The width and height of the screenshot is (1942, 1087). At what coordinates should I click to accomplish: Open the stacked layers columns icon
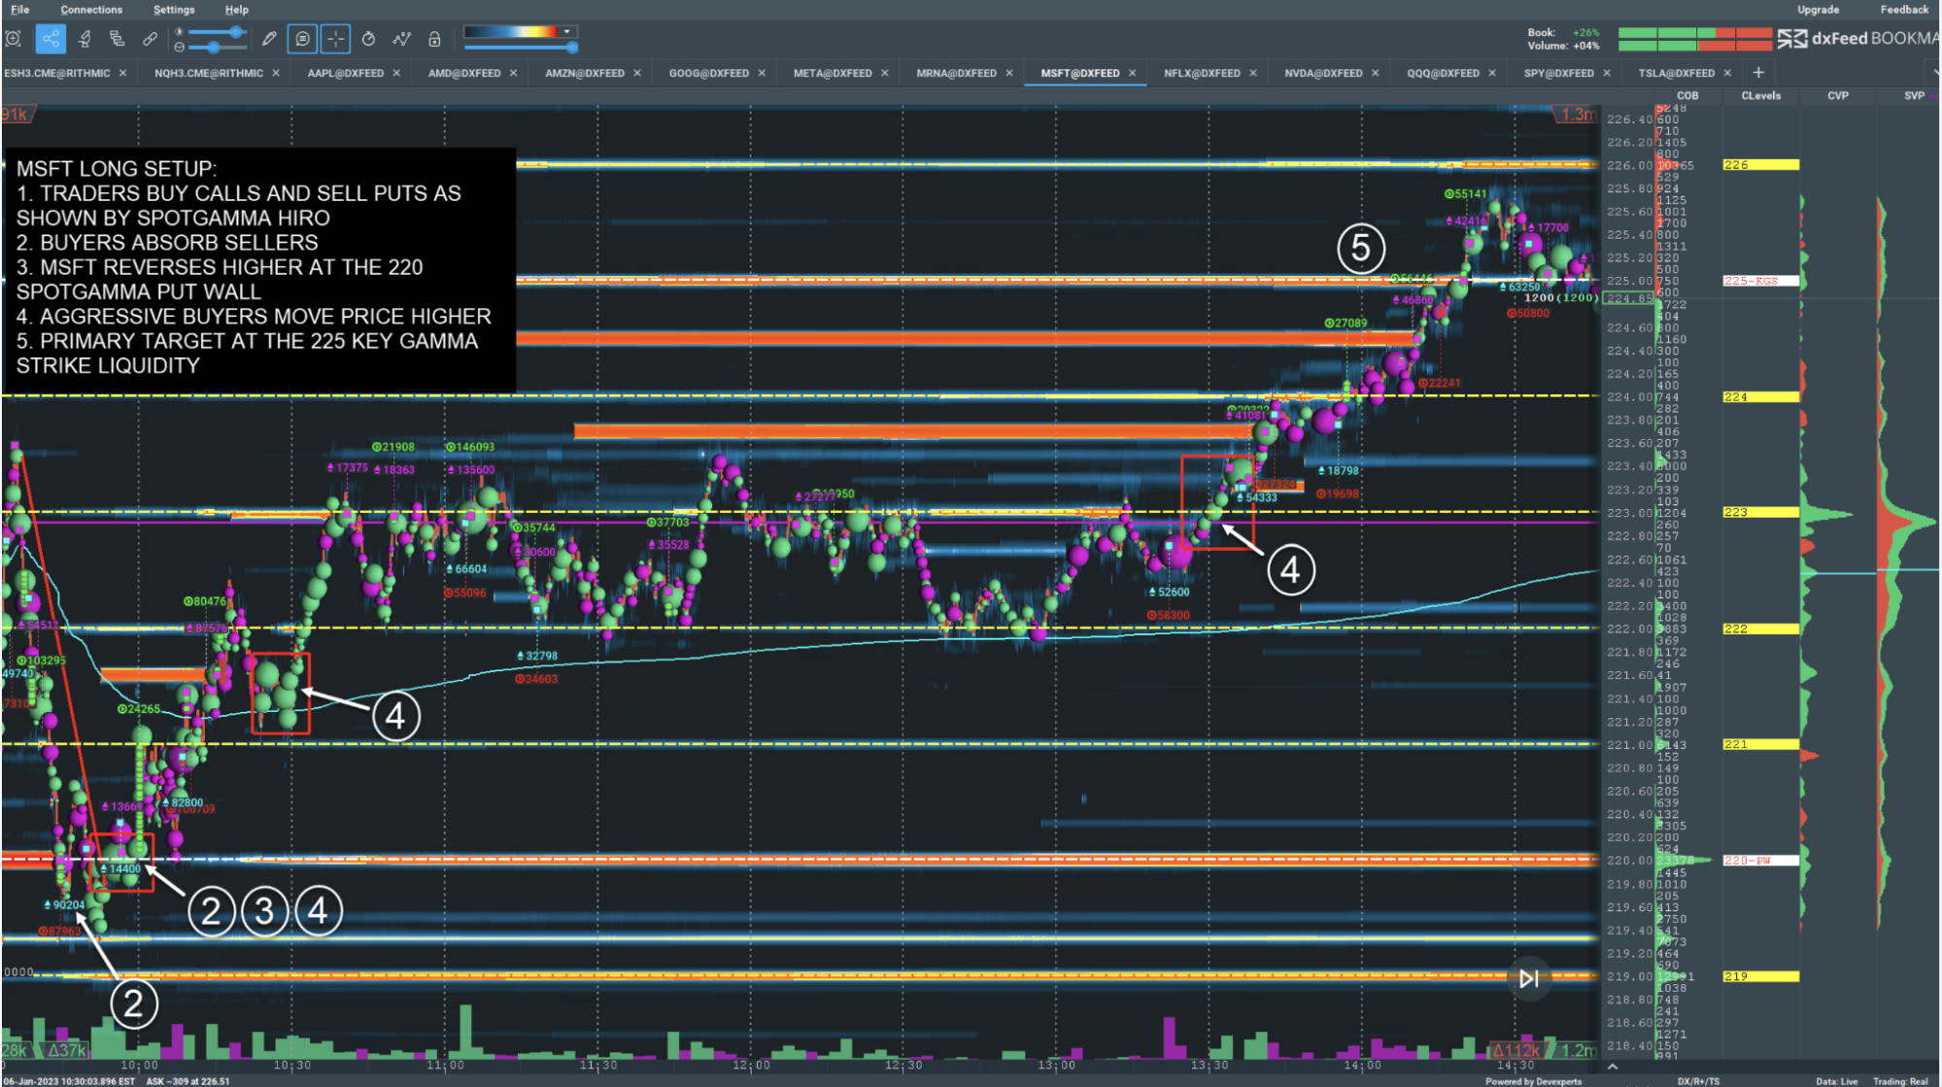click(118, 39)
